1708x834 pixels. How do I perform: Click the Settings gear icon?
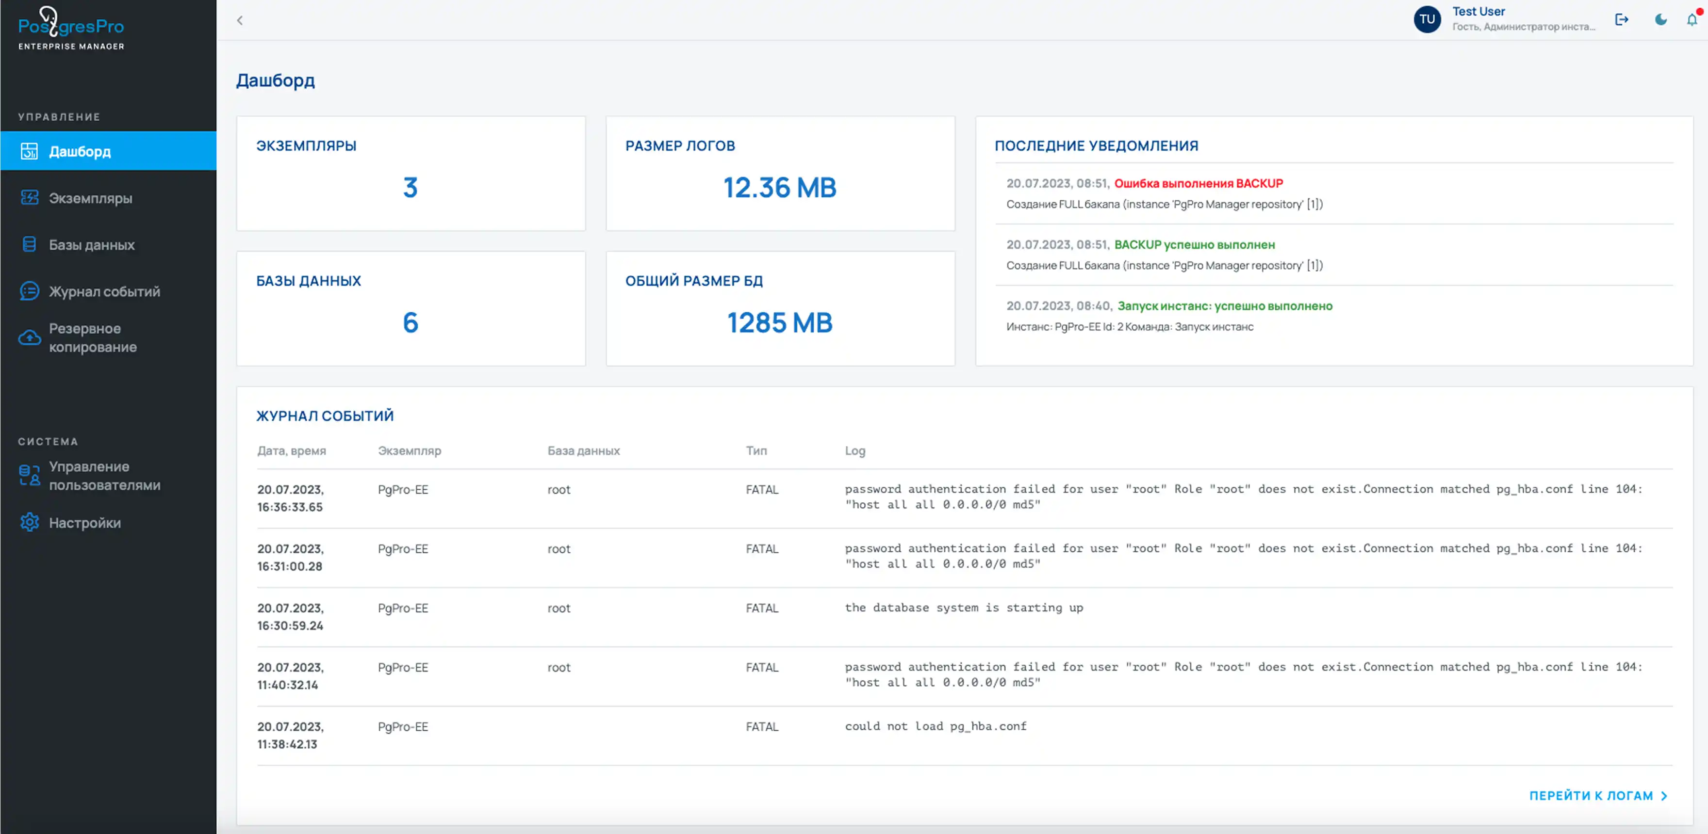[x=29, y=522]
